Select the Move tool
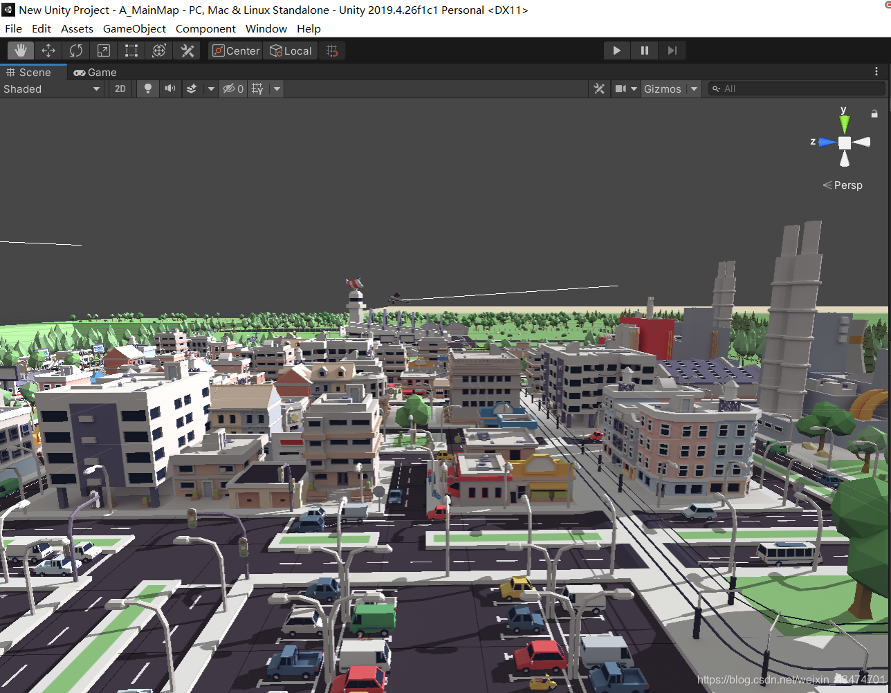Image resolution: width=891 pixels, height=693 pixels. [48, 50]
